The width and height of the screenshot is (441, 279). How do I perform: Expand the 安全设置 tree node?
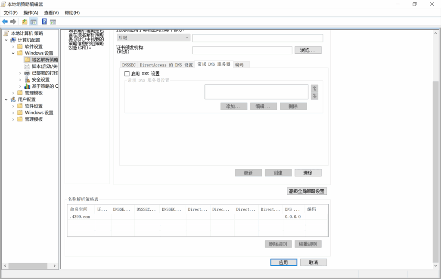(20, 80)
